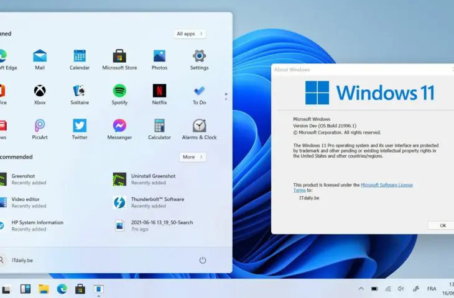
Task: Click the About Windows title text
Action: tap(292, 70)
